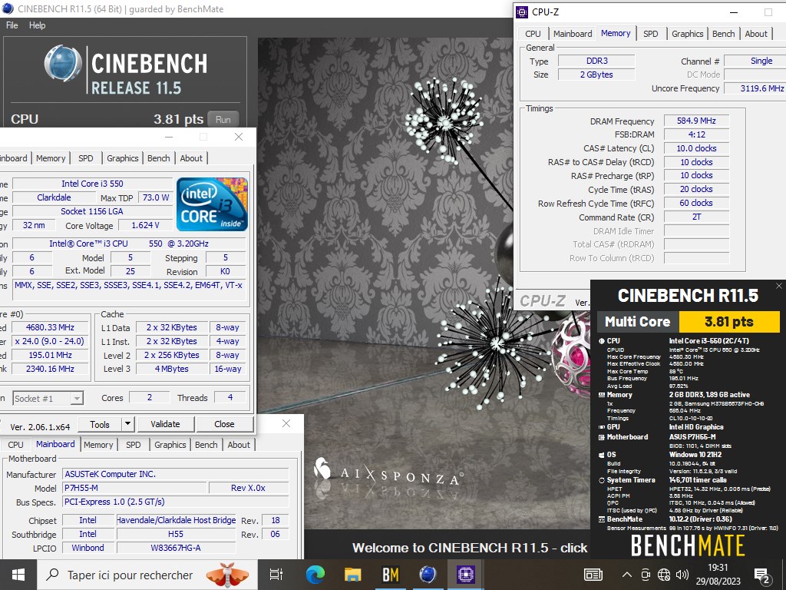
Task: Click the Intel Core i3 logo
Action: point(212,204)
